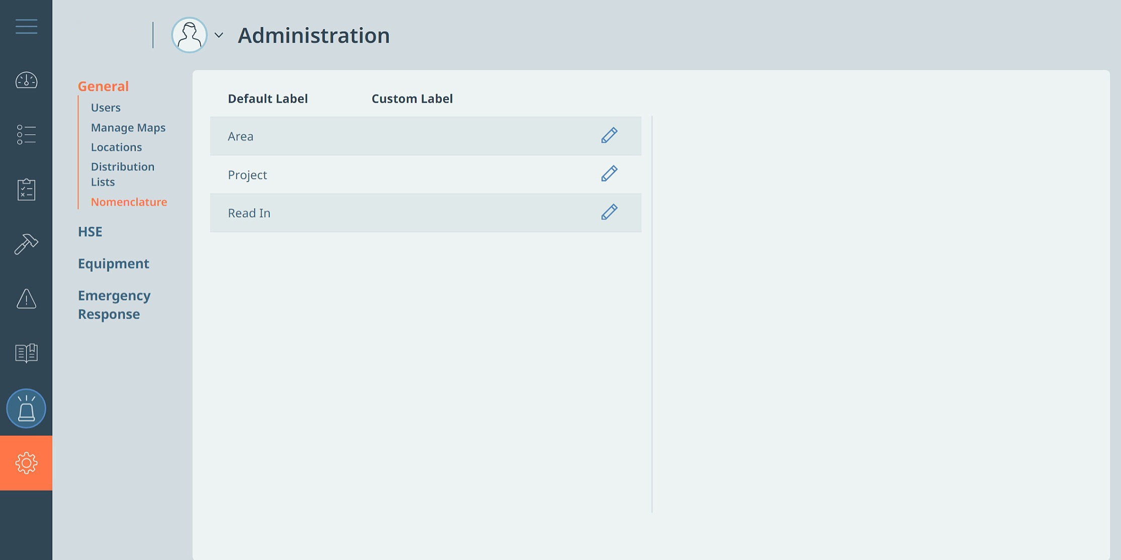The height and width of the screenshot is (560, 1121).
Task: Expand the user profile dropdown chevron
Action: [219, 35]
